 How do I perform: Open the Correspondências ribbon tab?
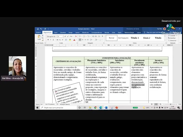click(x=97, y=33)
